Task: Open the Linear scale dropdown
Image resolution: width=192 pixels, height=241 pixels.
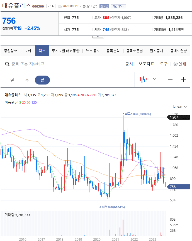Action: pos(179,106)
